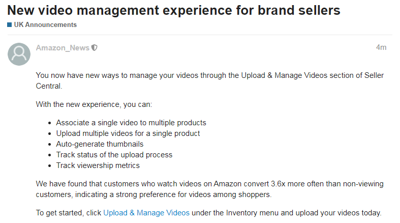400x223 pixels.
Task: Click the paragraph mentioning 3.6x conversion
Action: 203,183
